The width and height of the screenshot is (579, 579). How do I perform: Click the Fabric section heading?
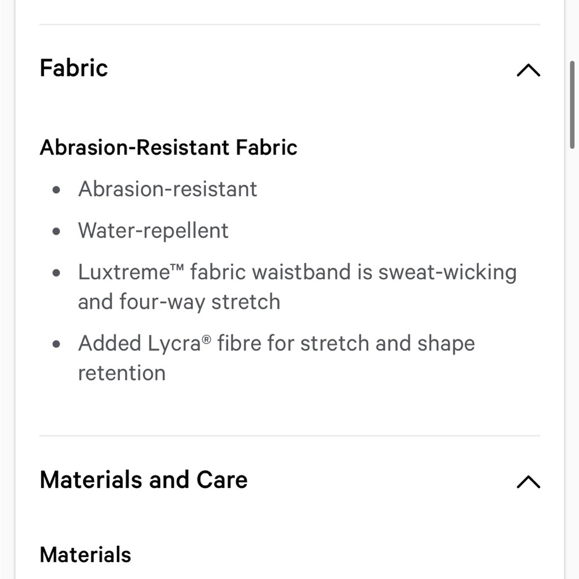[74, 68]
